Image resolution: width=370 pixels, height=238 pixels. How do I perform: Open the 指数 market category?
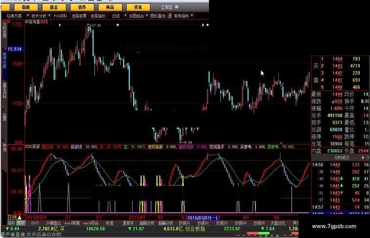(26, 7)
